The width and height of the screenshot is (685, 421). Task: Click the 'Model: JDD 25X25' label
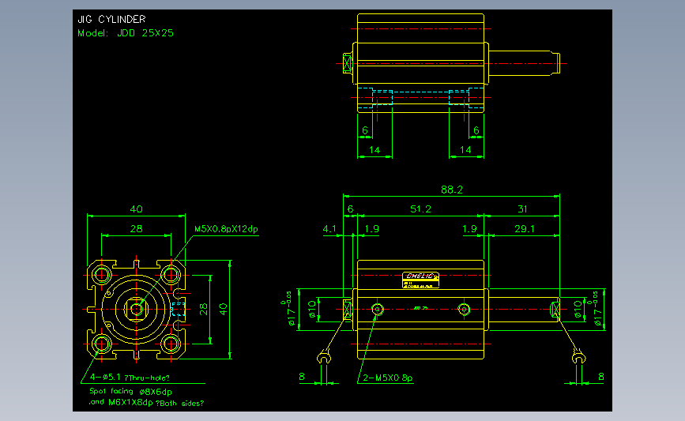(x=126, y=33)
